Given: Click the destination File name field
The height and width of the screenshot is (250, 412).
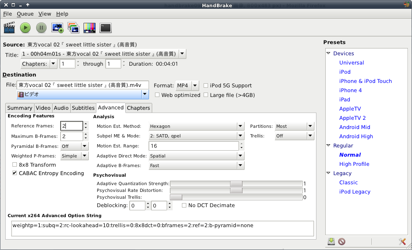Looking at the screenshot, I should pyautogui.click(x=83, y=85).
